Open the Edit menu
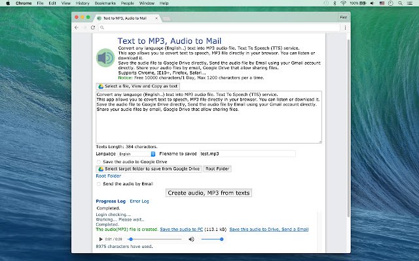The image size is (419, 261). point(52,3)
